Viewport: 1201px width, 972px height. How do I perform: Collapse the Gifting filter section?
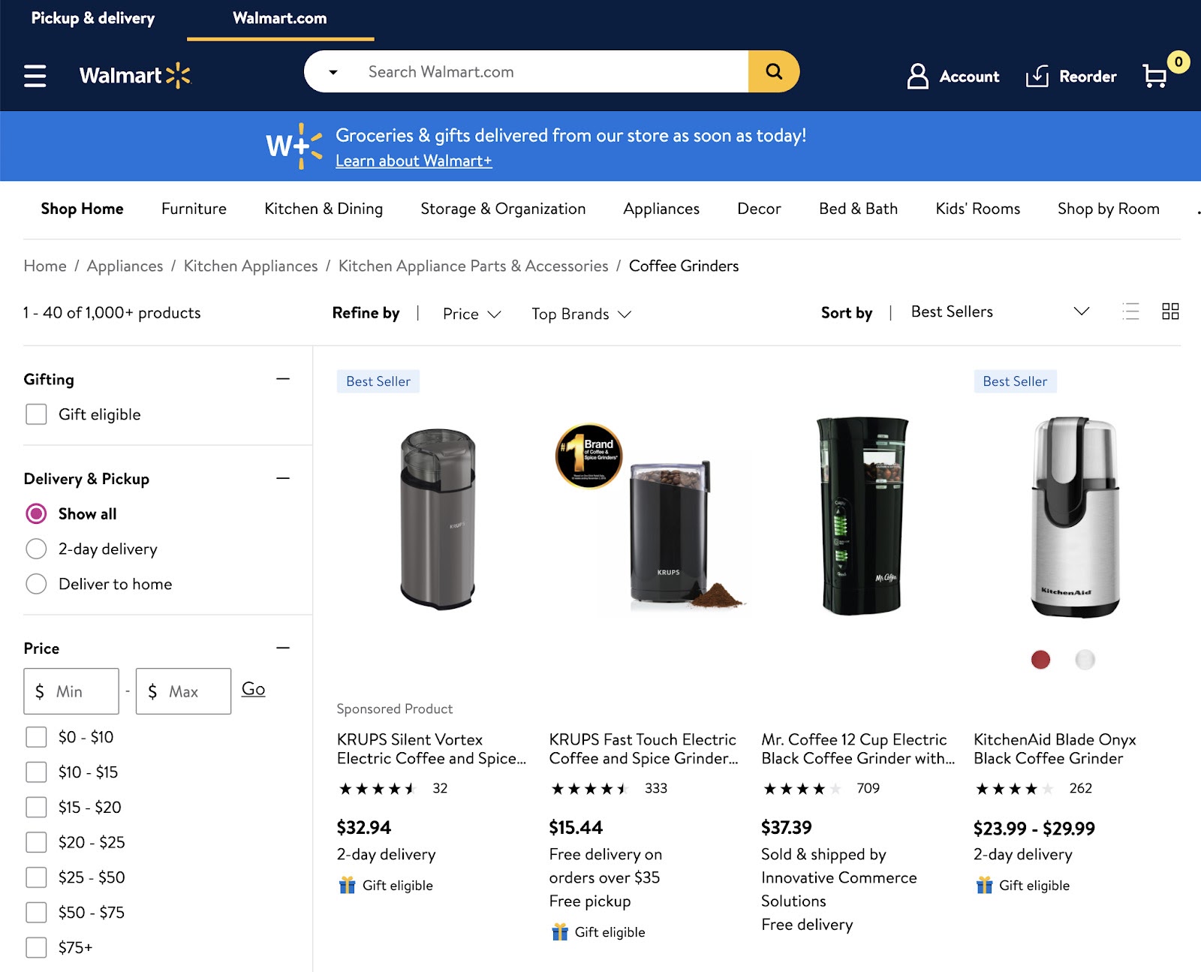[x=283, y=379]
